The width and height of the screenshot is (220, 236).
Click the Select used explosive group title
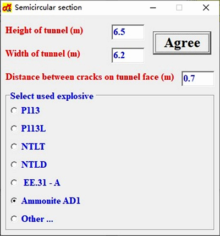(52, 96)
